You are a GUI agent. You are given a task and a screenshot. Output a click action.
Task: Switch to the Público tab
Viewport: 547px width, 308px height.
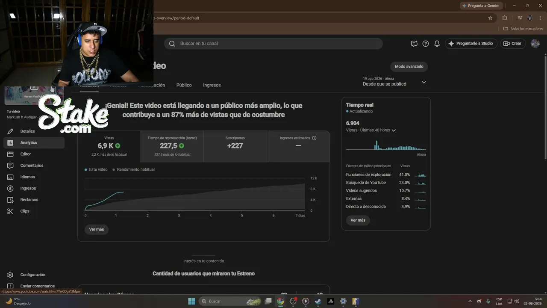pos(184,85)
